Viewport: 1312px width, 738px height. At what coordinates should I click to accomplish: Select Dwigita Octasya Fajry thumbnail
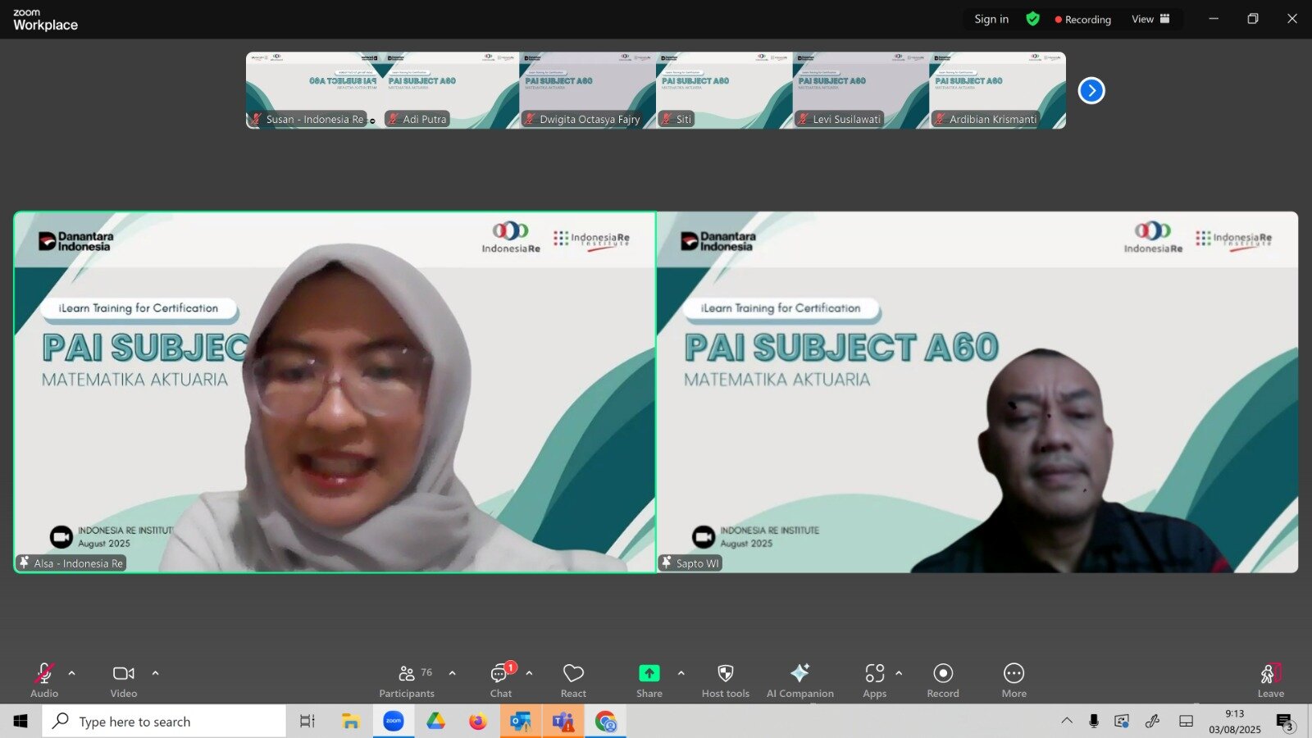tap(588, 90)
